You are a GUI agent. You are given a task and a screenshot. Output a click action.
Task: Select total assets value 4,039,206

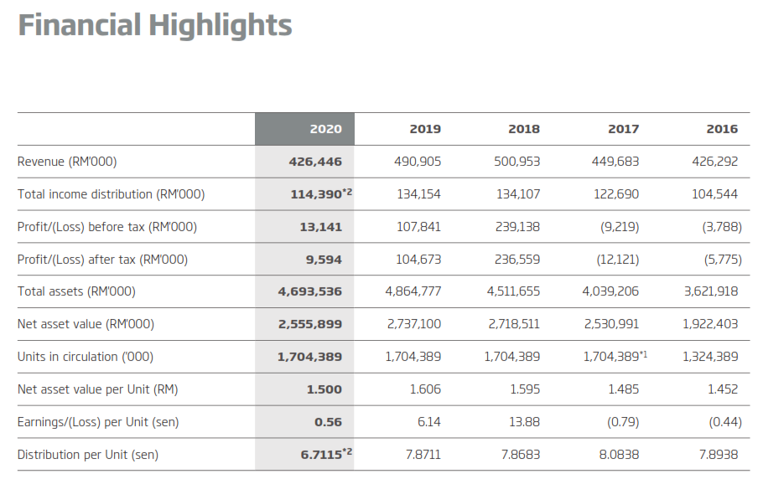coord(610,291)
